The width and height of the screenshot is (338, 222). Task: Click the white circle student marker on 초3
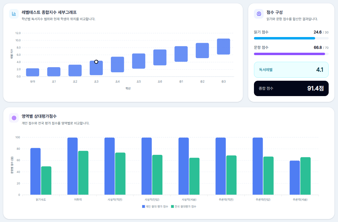tap(96, 62)
